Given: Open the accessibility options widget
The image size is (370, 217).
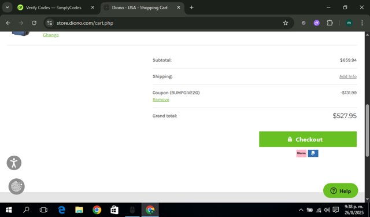Looking at the screenshot, I should [x=14, y=163].
